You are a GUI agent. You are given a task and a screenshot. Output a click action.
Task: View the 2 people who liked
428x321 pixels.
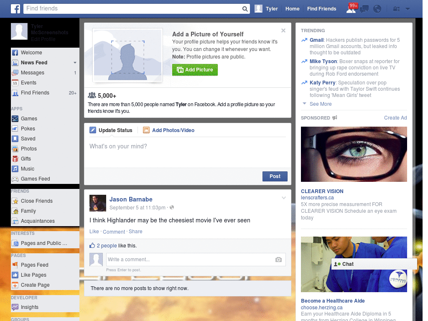click(x=107, y=246)
